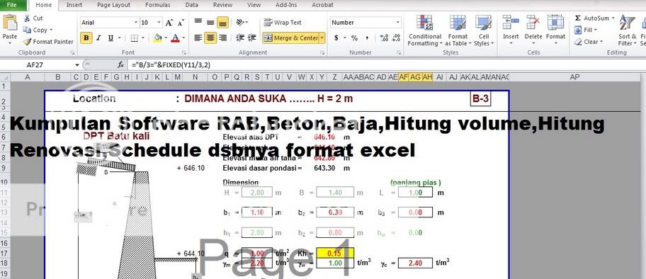Toggle Italic formatting

(x=98, y=38)
